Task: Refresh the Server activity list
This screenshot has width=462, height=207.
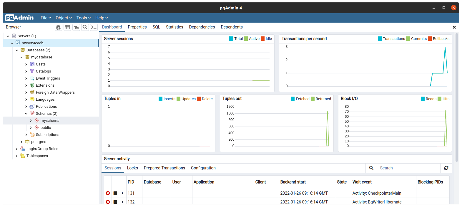Action: point(446,168)
